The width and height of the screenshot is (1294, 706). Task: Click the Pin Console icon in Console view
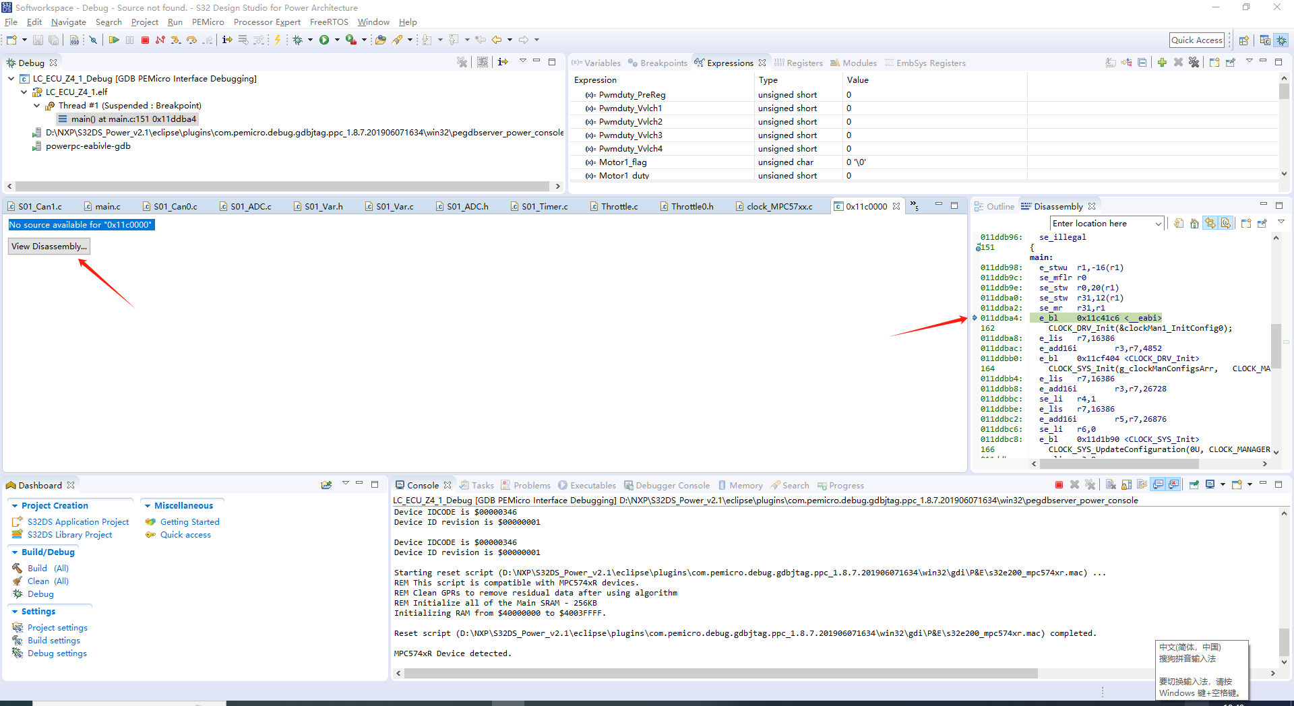[x=1195, y=484]
